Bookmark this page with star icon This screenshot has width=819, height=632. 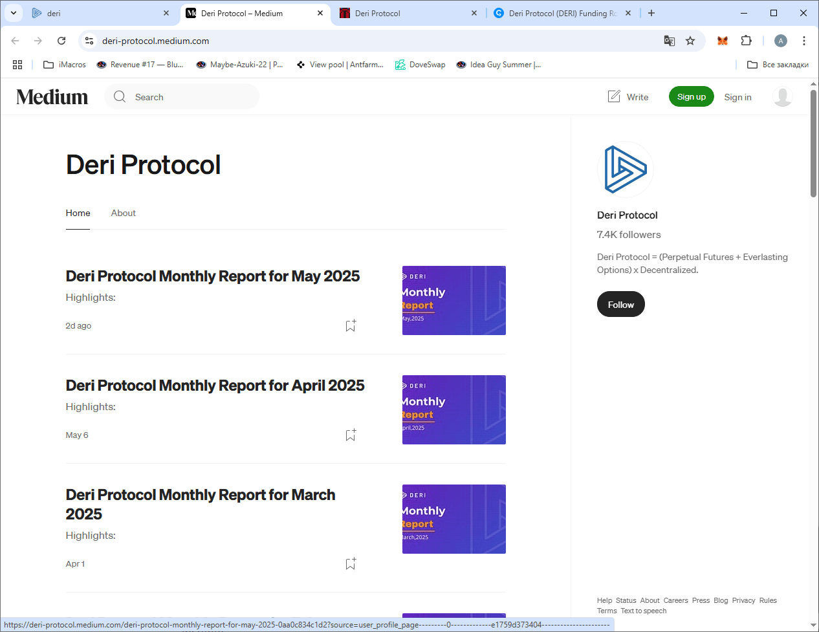(x=690, y=41)
